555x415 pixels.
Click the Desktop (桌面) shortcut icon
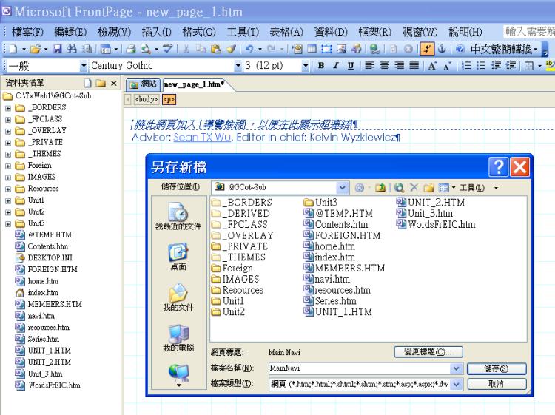coord(178,255)
